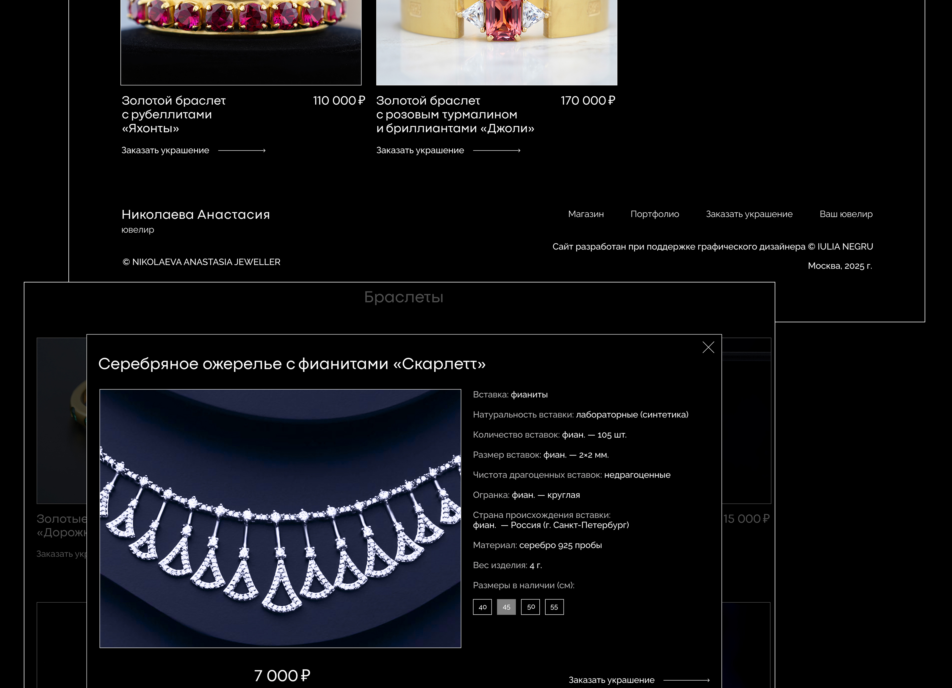Choose size 50 option
Viewport: 952px width, 688px height.
click(530, 607)
